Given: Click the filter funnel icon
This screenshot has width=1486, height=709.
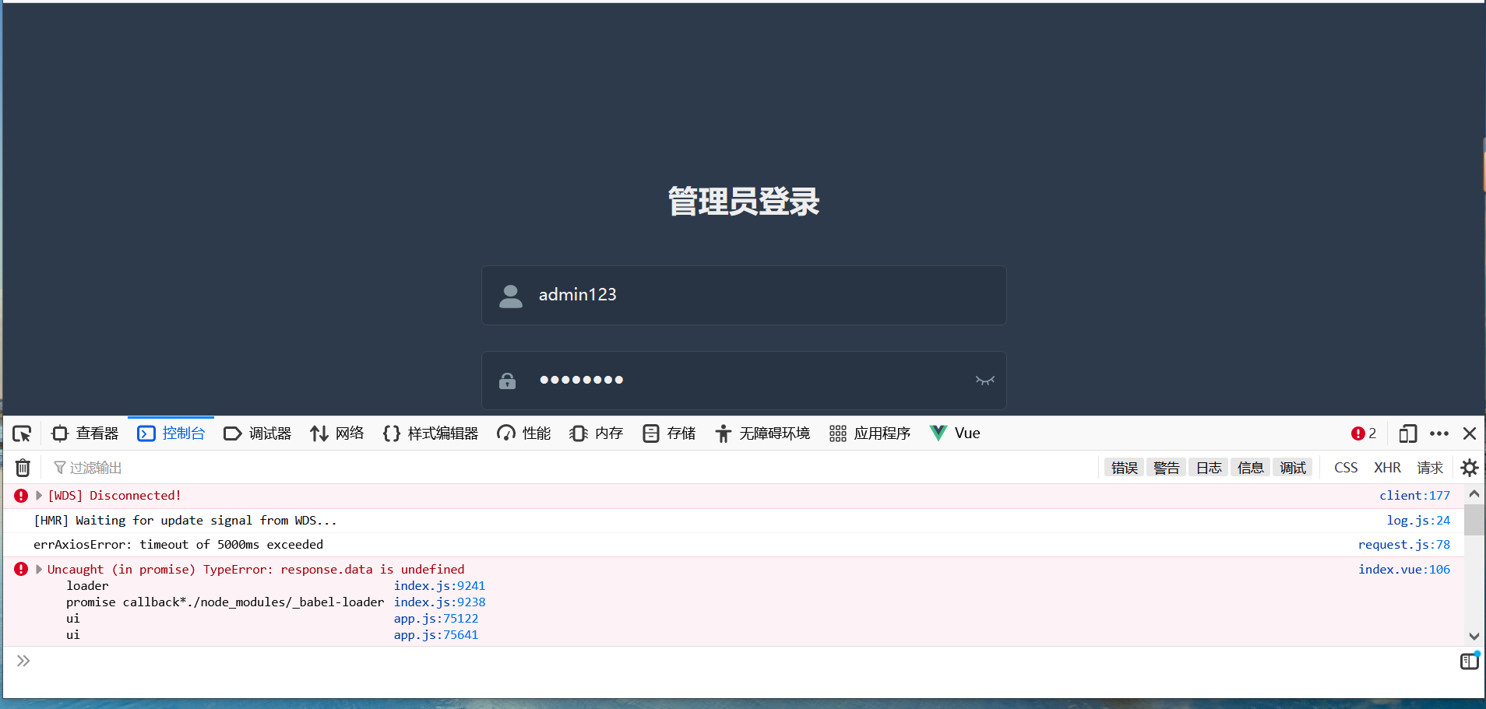Looking at the screenshot, I should click(x=60, y=467).
